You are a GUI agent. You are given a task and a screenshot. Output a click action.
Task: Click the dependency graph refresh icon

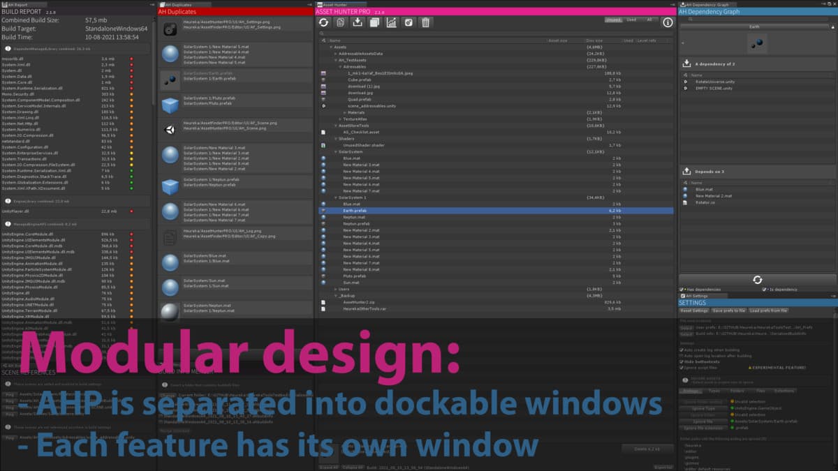(x=757, y=279)
